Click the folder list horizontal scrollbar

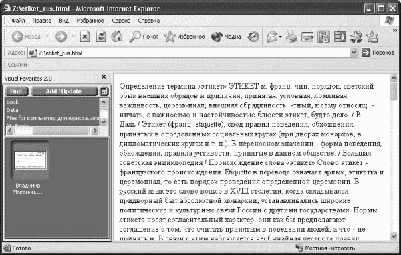(52, 131)
